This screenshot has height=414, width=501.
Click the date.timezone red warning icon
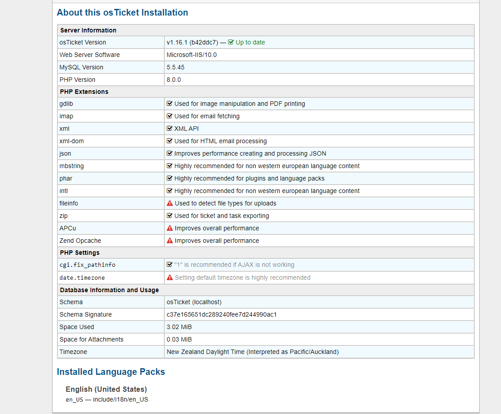170,277
